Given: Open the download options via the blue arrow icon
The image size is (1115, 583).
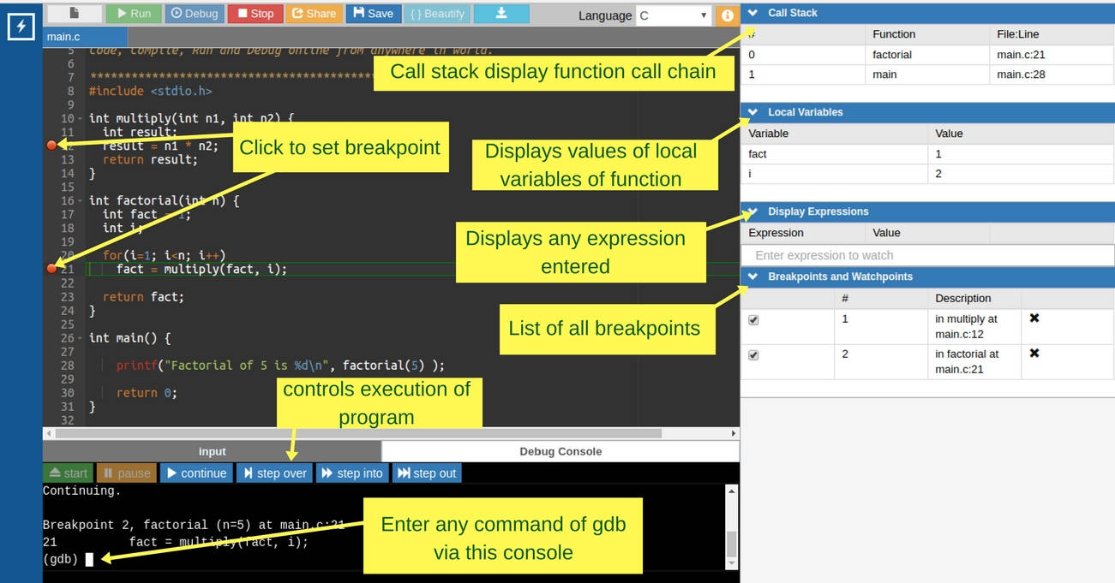Looking at the screenshot, I should tap(501, 13).
